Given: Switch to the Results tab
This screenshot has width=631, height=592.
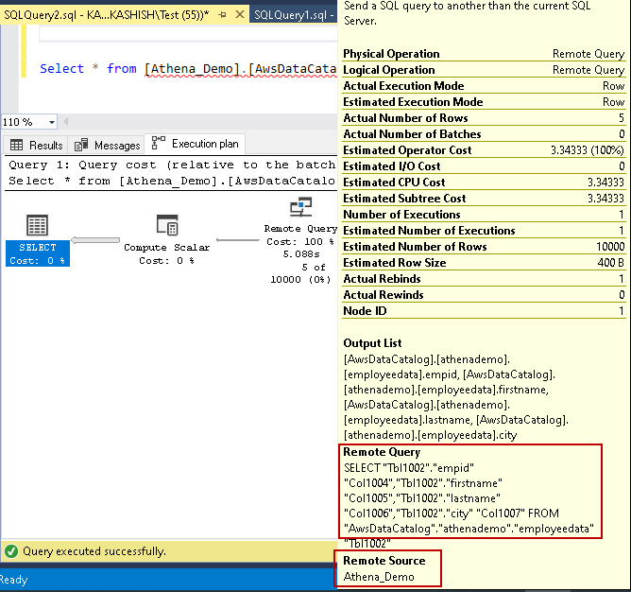Looking at the screenshot, I should tap(37, 145).
